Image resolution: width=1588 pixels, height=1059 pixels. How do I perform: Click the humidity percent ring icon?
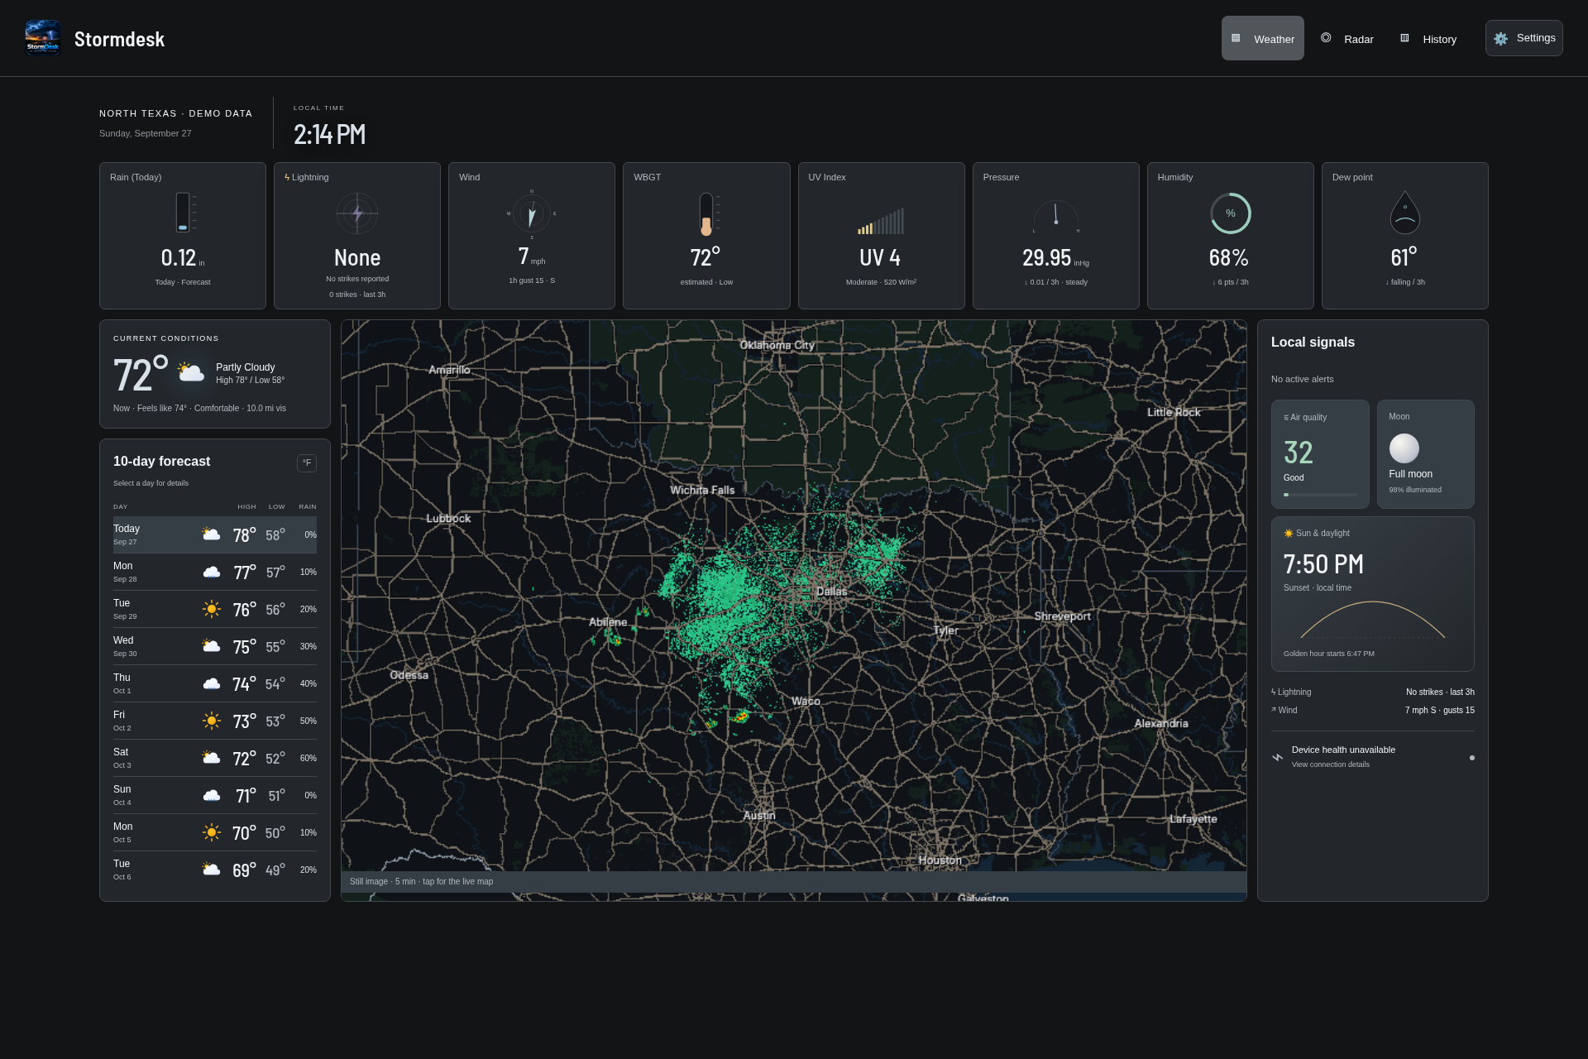1231,213
